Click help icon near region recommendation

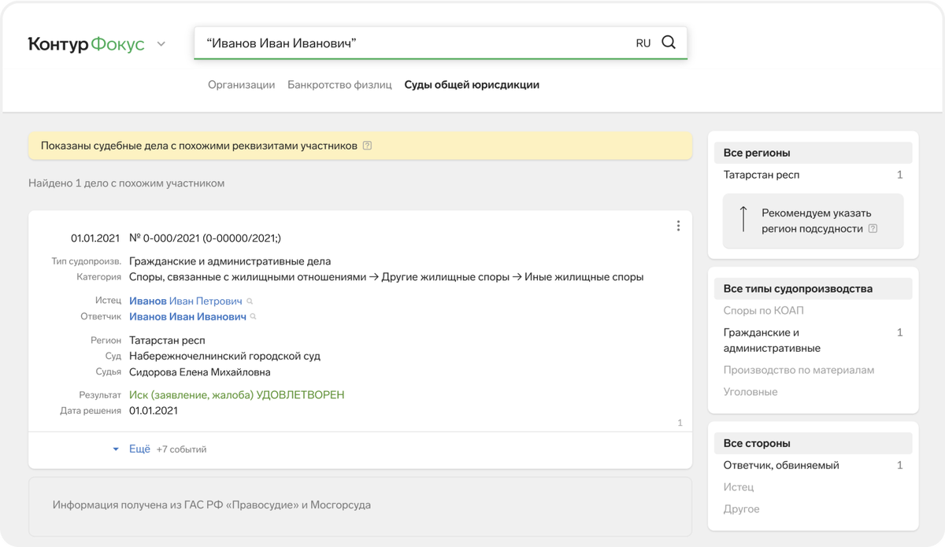click(x=873, y=229)
